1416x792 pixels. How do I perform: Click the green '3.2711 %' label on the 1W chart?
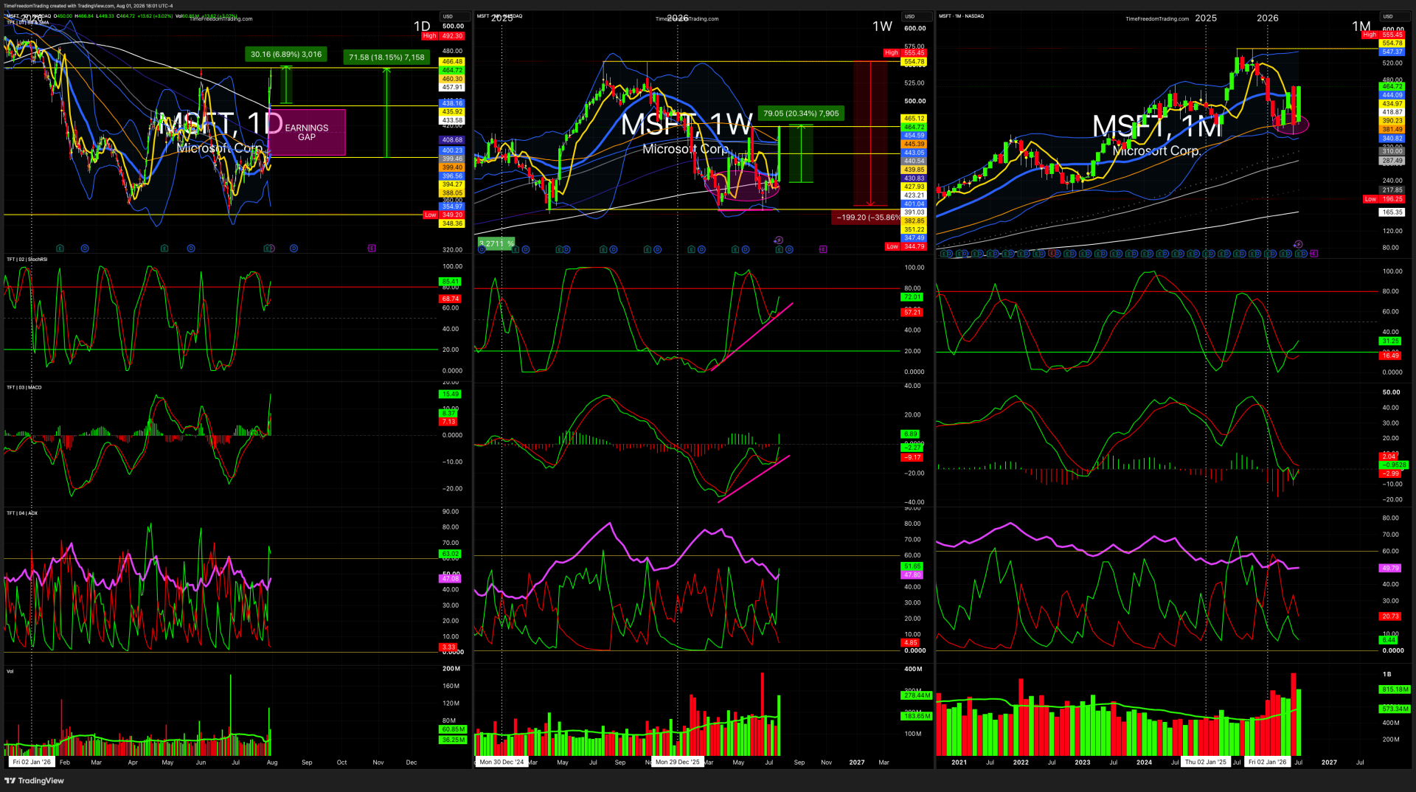point(496,243)
